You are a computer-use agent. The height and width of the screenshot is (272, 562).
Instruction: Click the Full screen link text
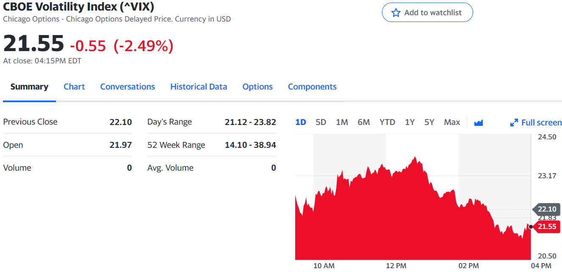pyautogui.click(x=541, y=122)
